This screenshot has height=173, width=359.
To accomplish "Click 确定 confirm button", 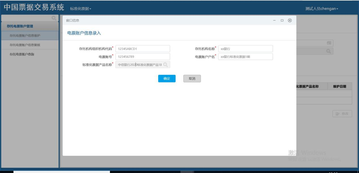I will point(167,79).
